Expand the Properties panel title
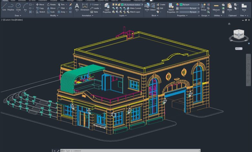 (x=182, y=16)
